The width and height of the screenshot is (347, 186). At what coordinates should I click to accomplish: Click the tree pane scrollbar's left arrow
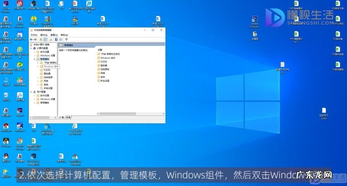31,118
